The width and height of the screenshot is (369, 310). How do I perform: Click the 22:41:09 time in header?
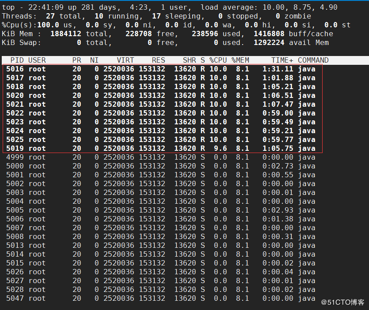(x=46, y=7)
